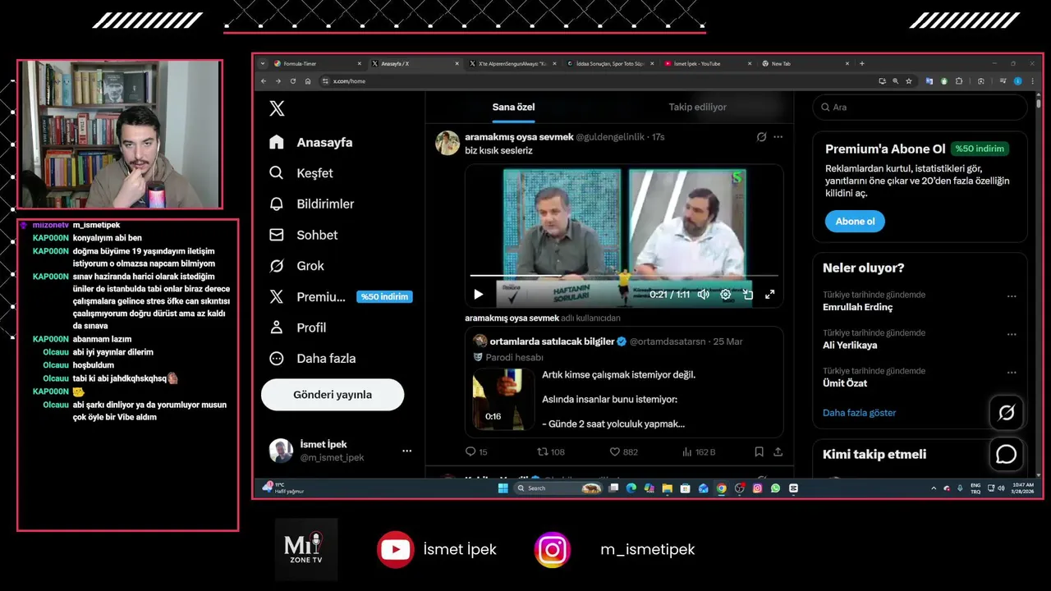The width and height of the screenshot is (1051, 591).
Task: Toggle video picture-in-picture mode
Action: pos(748,294)
